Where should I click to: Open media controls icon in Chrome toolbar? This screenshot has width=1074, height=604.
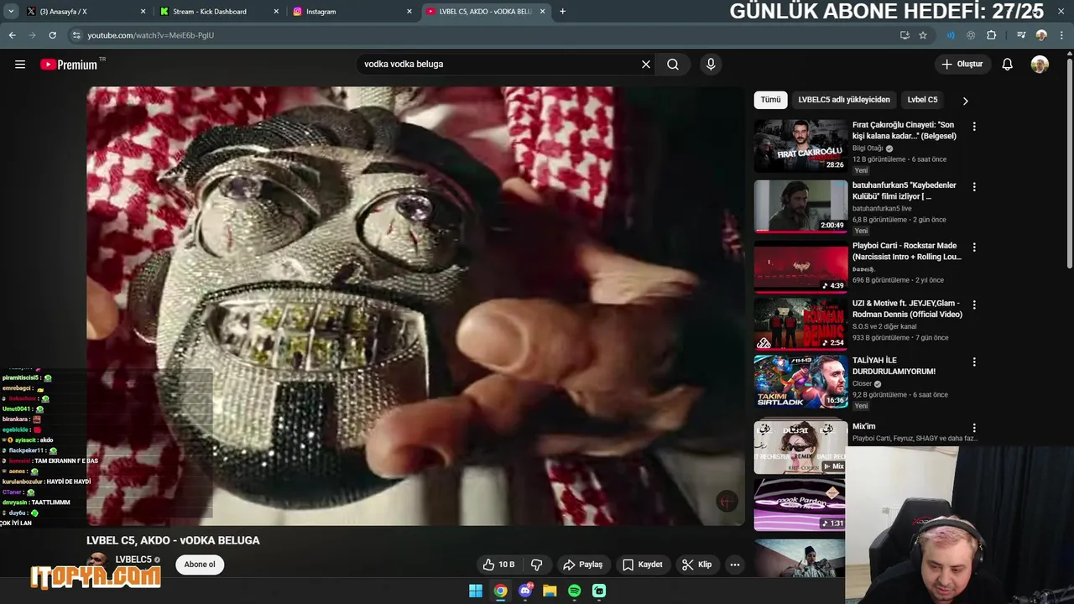coord(1021,35)
